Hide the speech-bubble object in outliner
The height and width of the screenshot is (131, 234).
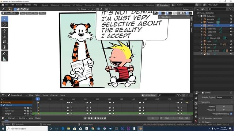coord(231,51)
